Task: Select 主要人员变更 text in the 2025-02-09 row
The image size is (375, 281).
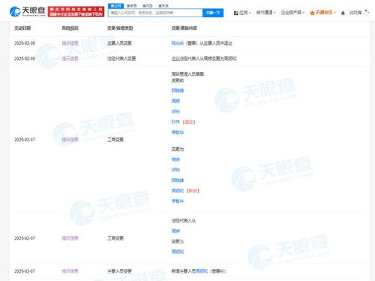Action: (119, 44)
